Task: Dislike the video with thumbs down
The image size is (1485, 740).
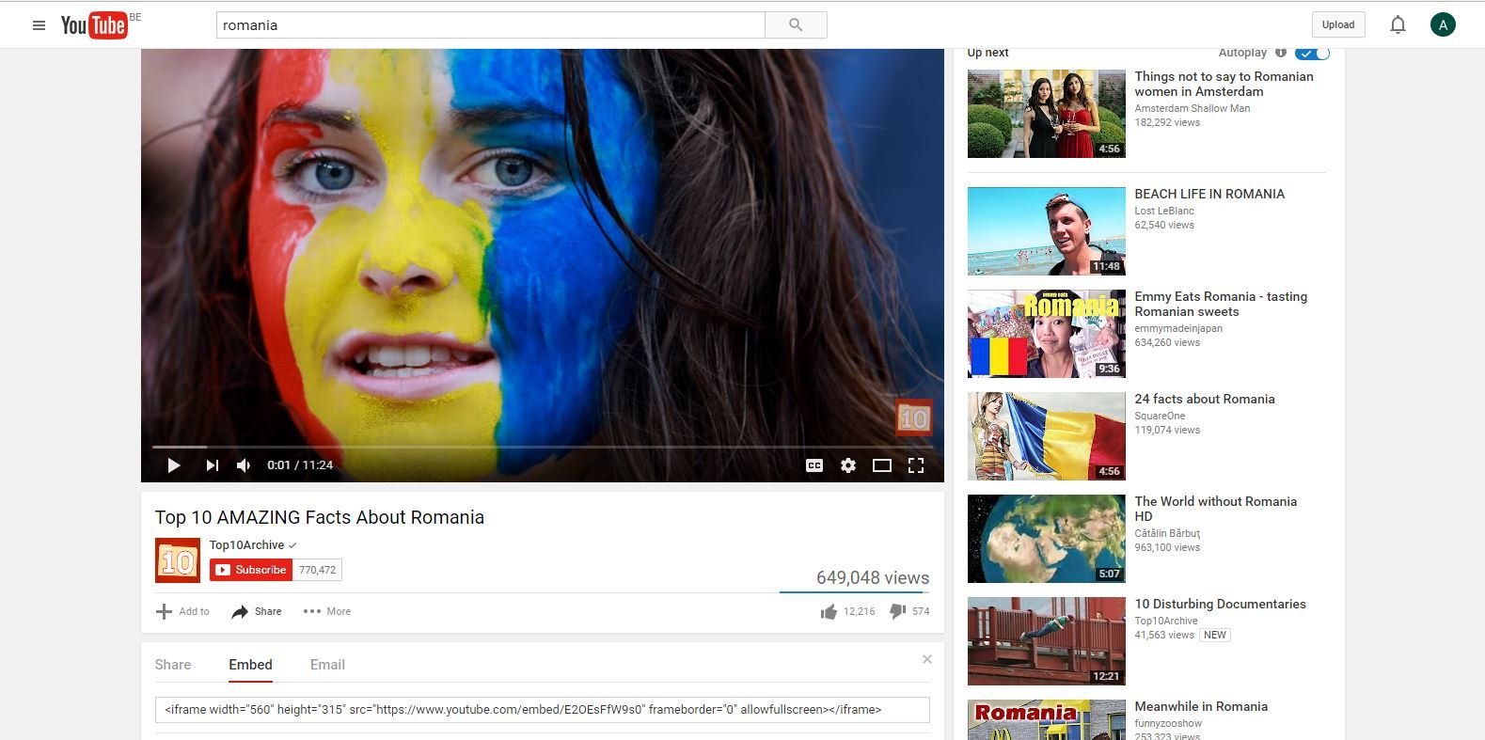Action: point(897,612)
